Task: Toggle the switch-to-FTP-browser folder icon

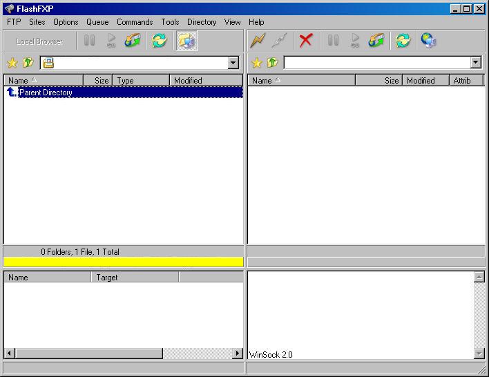Action: coord(186,41)
